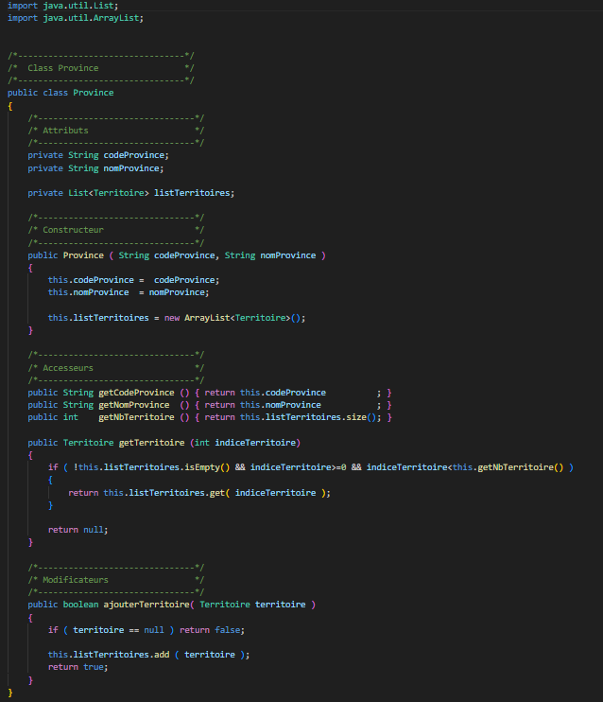This screenshot has height=702, width=603.
Task: Click the 'Class Province' header comment
Action: tap(62, 68)
